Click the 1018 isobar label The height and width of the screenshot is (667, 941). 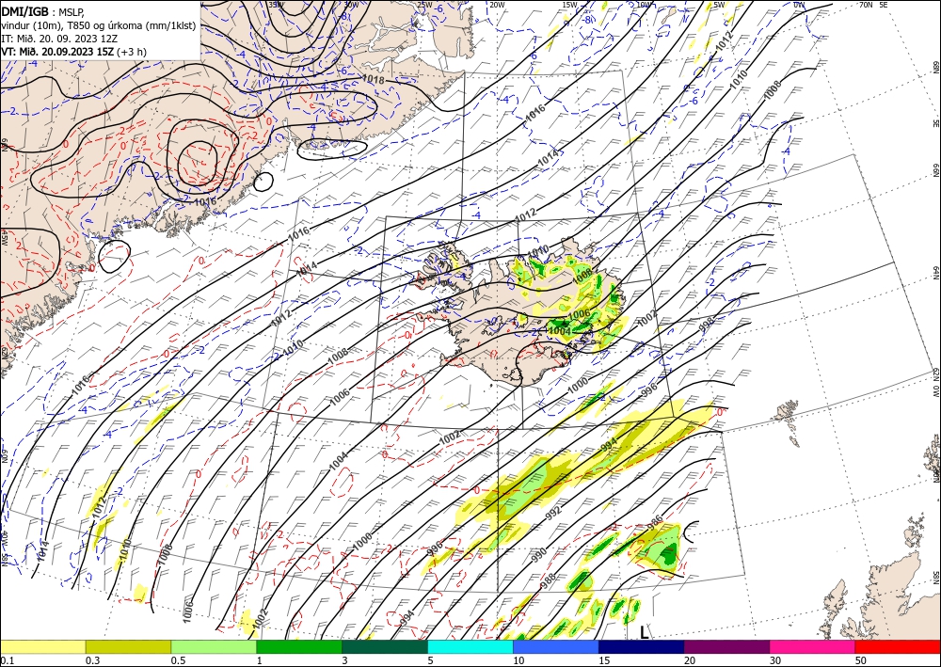[373, 79]
